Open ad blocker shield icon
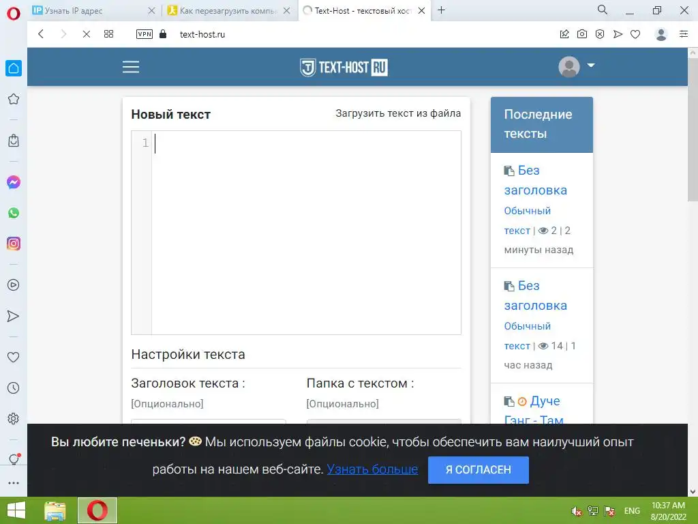698x524 pixels. (x=600, y=34)
